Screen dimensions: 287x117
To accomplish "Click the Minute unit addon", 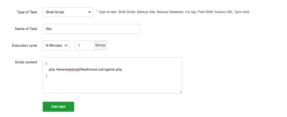I will pyautogui.click(x=100, y=46).
